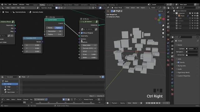Click the viewport pan hand icon

click(x=163, y=29)
